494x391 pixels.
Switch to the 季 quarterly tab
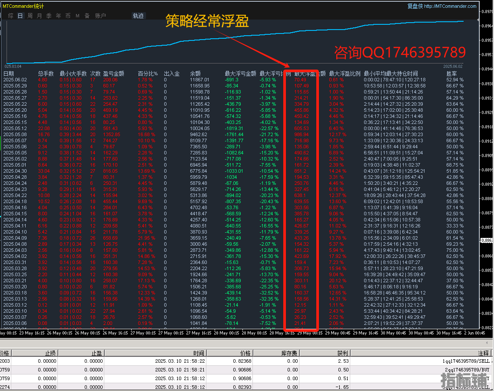tap(49, 16)
